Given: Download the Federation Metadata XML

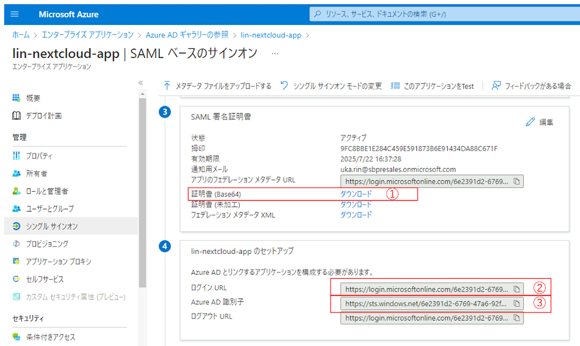Looking at the screenshot, I should tap(356, 214).
